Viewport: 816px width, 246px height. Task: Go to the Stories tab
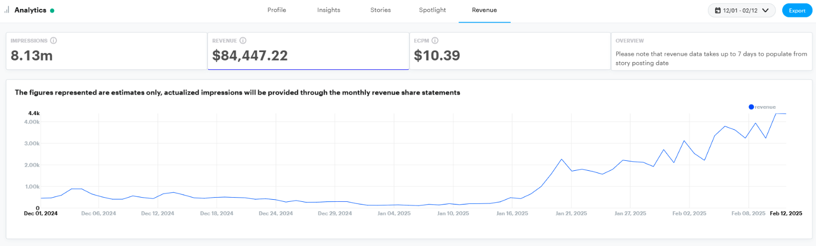381,10
